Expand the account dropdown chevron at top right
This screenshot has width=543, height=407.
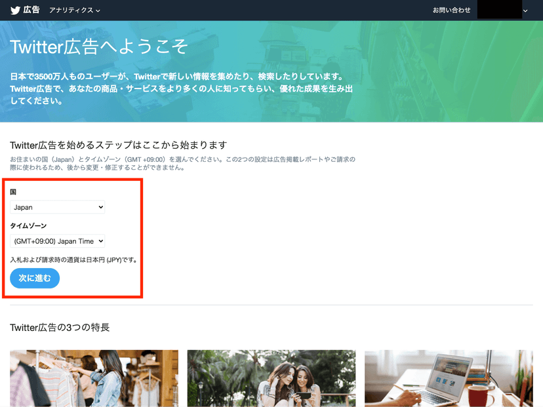(525, 10)
